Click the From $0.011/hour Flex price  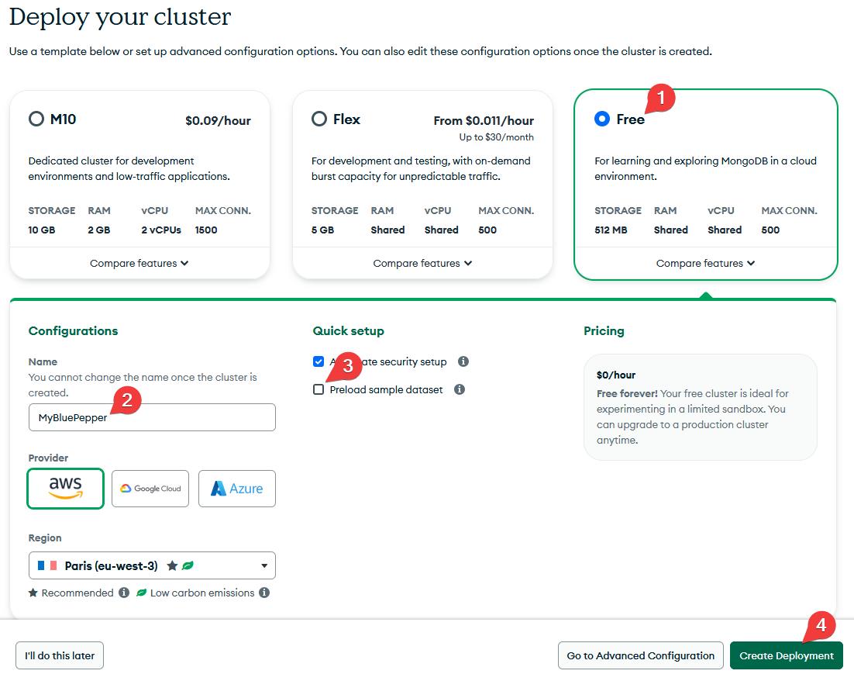point(484,120)
